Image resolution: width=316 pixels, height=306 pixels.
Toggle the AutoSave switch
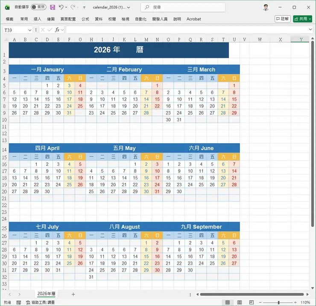pos(38,7)
